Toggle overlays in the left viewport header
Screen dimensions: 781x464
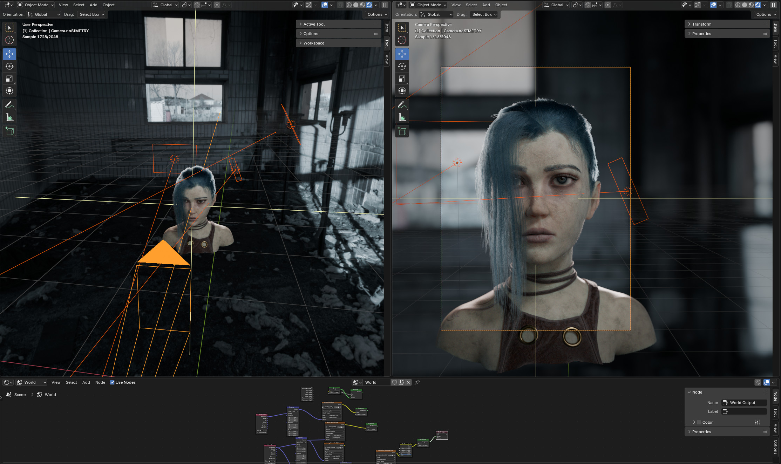(325, 5)
